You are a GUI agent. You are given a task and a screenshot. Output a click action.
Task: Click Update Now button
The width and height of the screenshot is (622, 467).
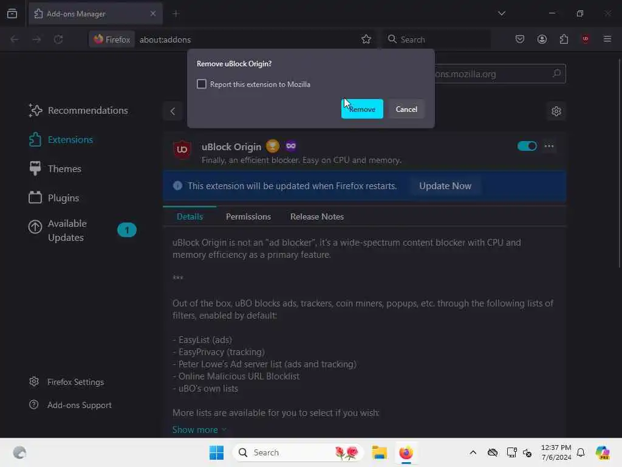(x=445, y=186)
